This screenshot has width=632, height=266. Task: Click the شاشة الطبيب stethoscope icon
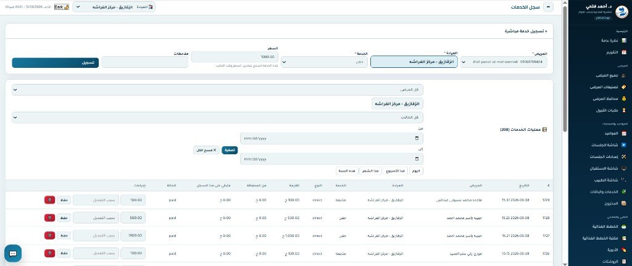pos(624,180)
